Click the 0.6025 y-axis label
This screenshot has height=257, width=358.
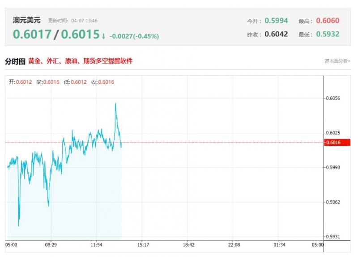point(333,133)
